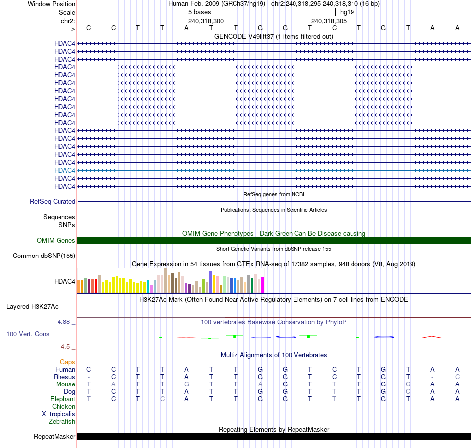Select the Scale track label
471x448 pixels.
coord(67,12)
